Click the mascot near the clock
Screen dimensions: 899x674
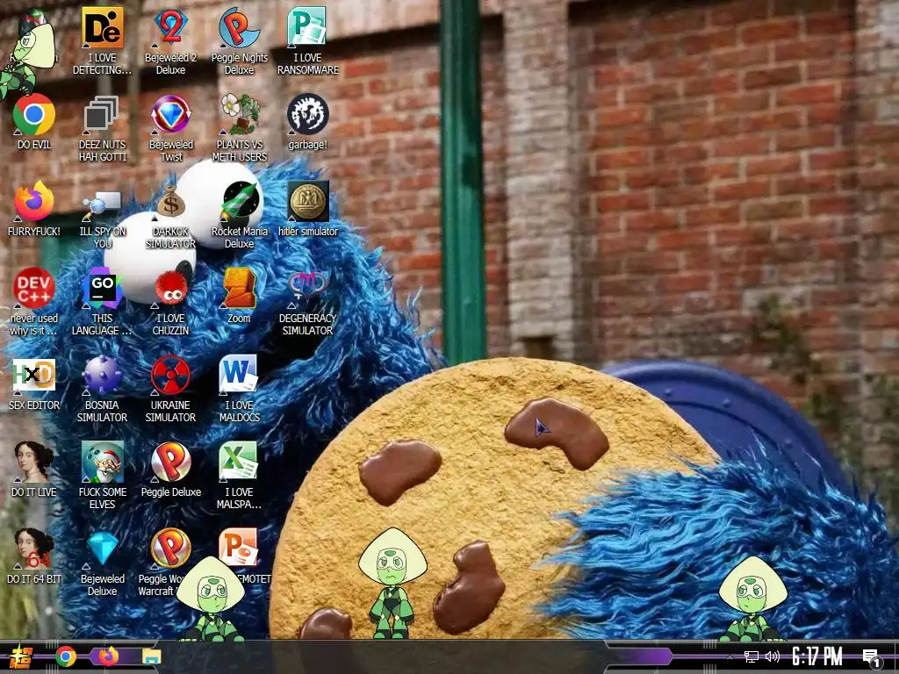point(752,599)
